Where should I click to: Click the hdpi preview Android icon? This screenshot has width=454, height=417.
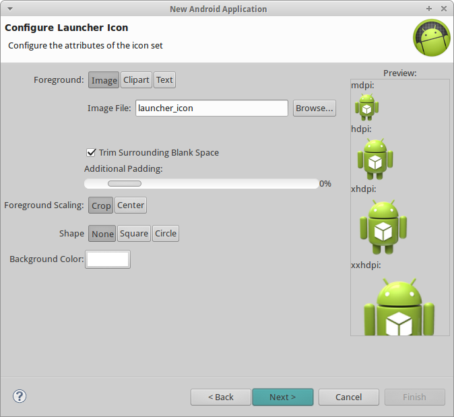tap(375, 159)
